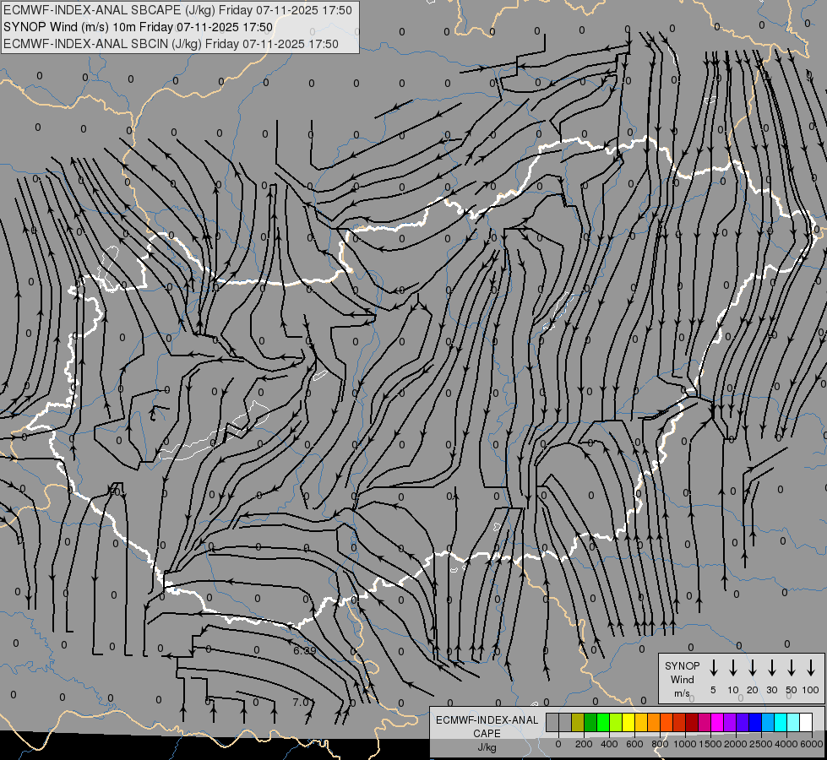Click the wind arrow above the 30 label

tap(771, 668)
